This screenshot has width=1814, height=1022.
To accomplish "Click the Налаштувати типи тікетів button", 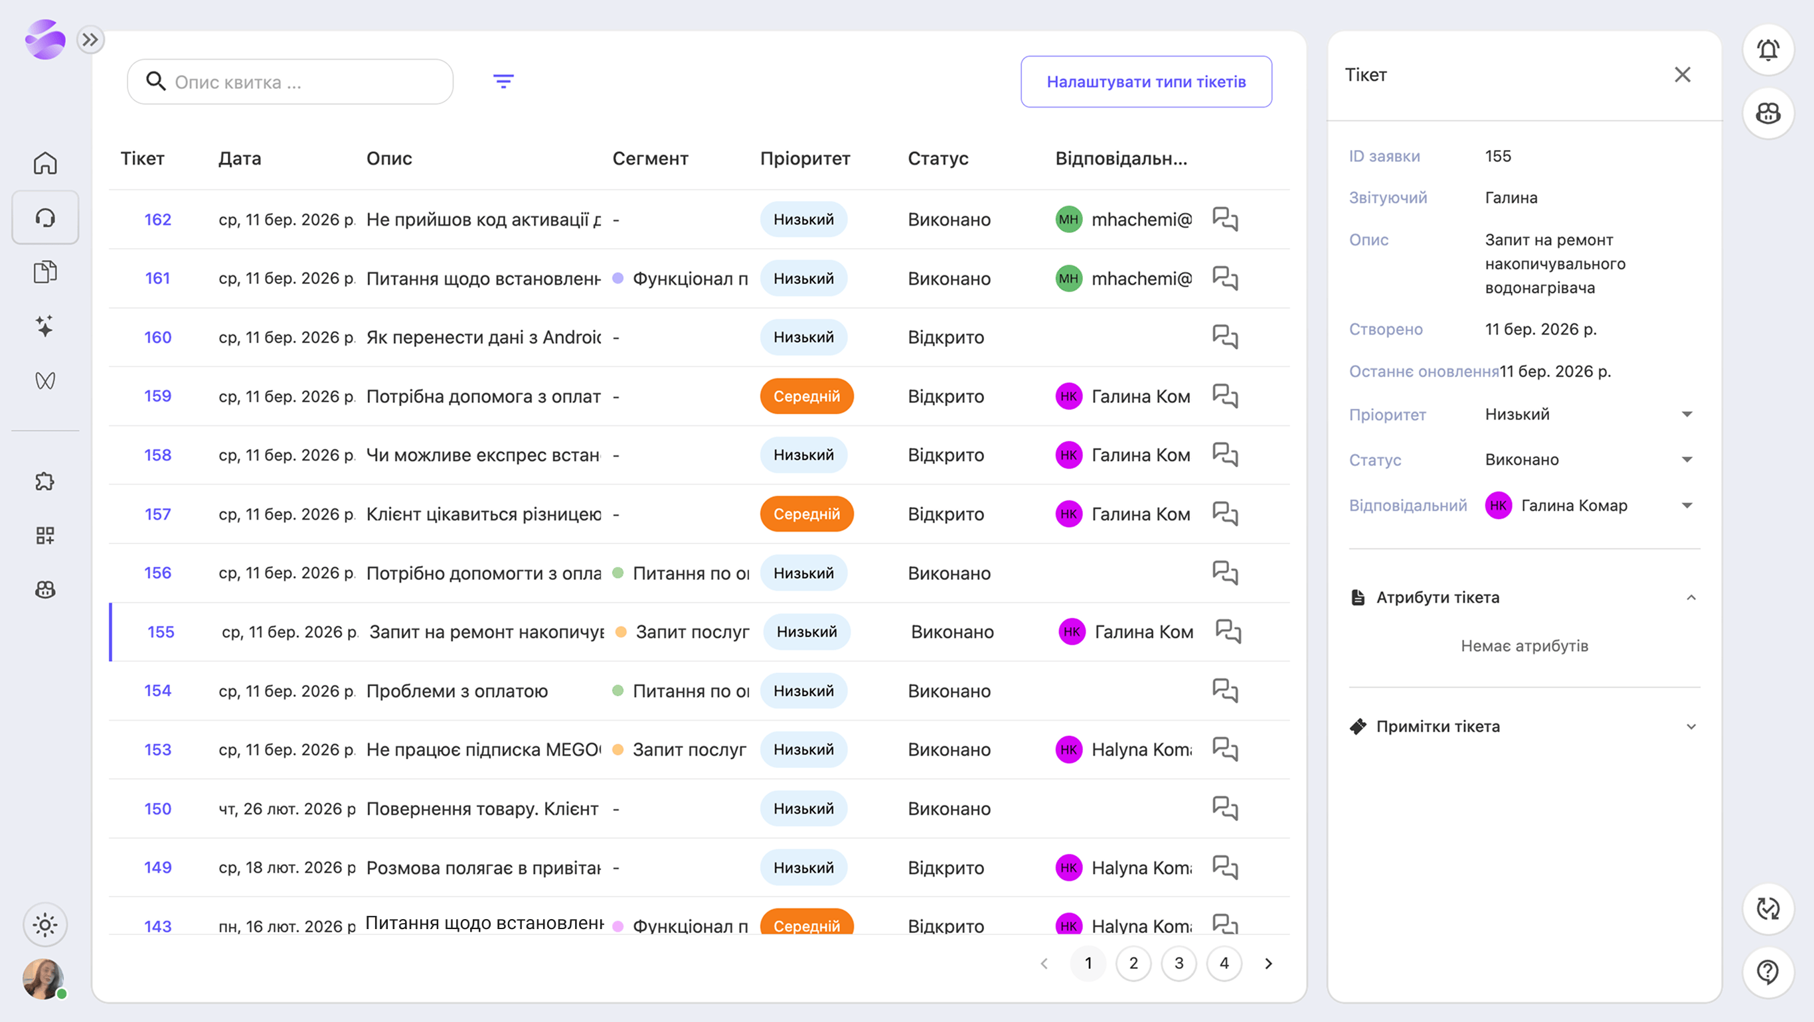I will pyautogui.click(x=1146, y=82).
